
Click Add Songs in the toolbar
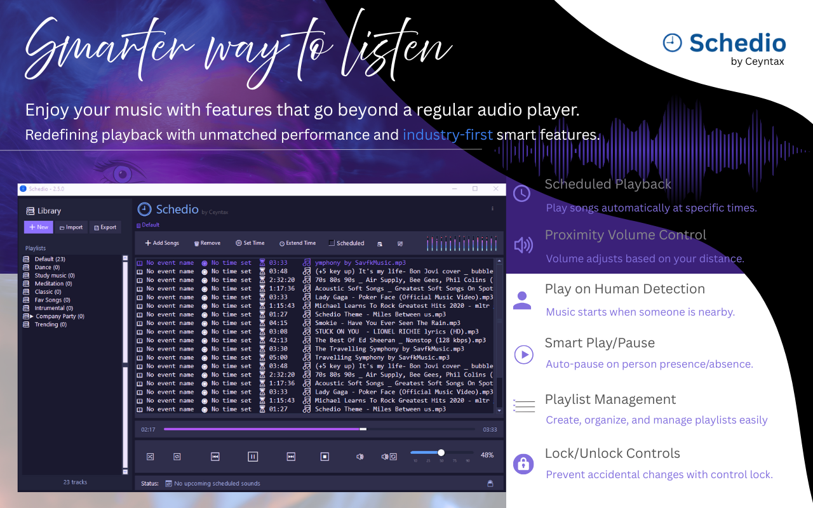pos(162,243)
